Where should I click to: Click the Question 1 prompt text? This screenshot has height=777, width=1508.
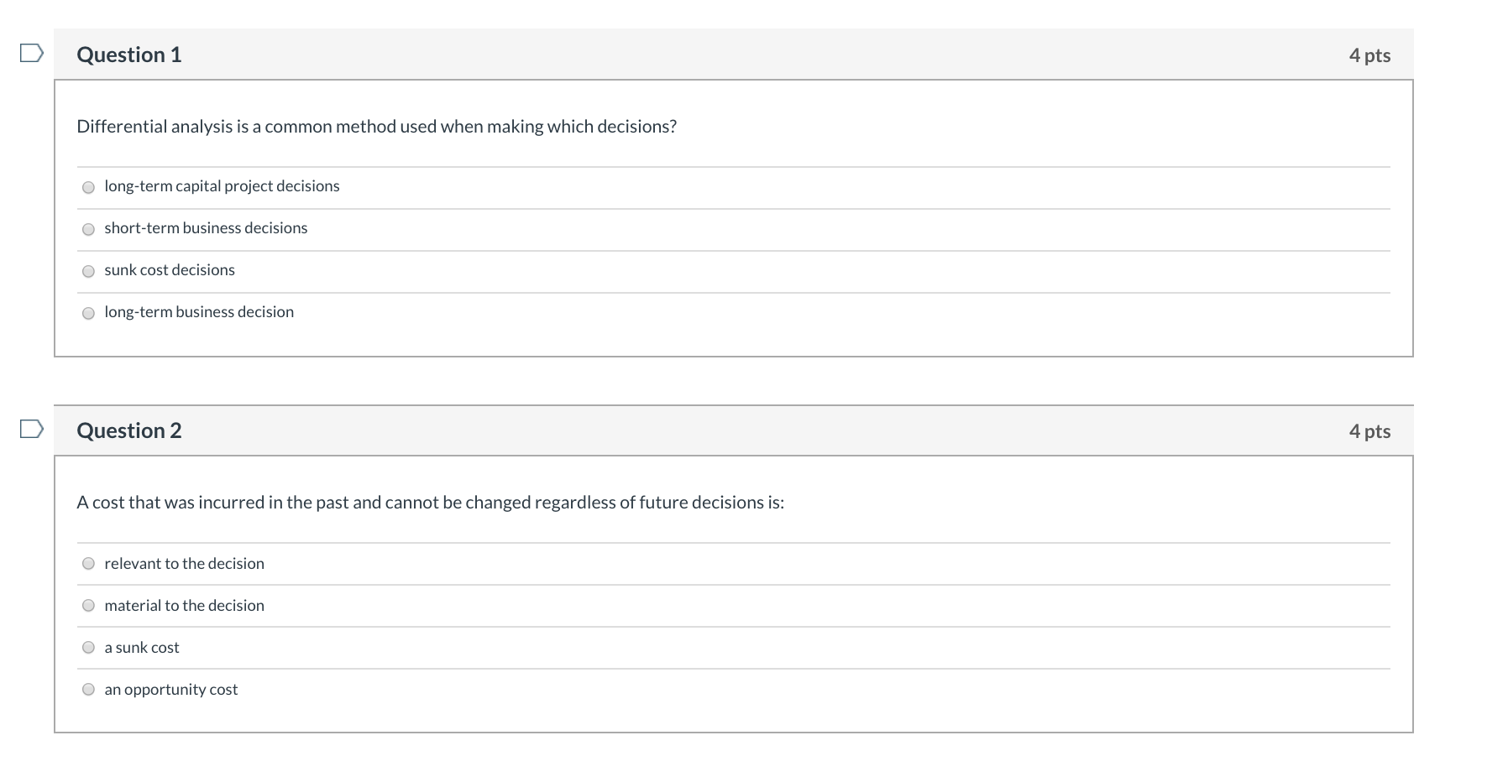pyautogui.click(x=376, y=126)
